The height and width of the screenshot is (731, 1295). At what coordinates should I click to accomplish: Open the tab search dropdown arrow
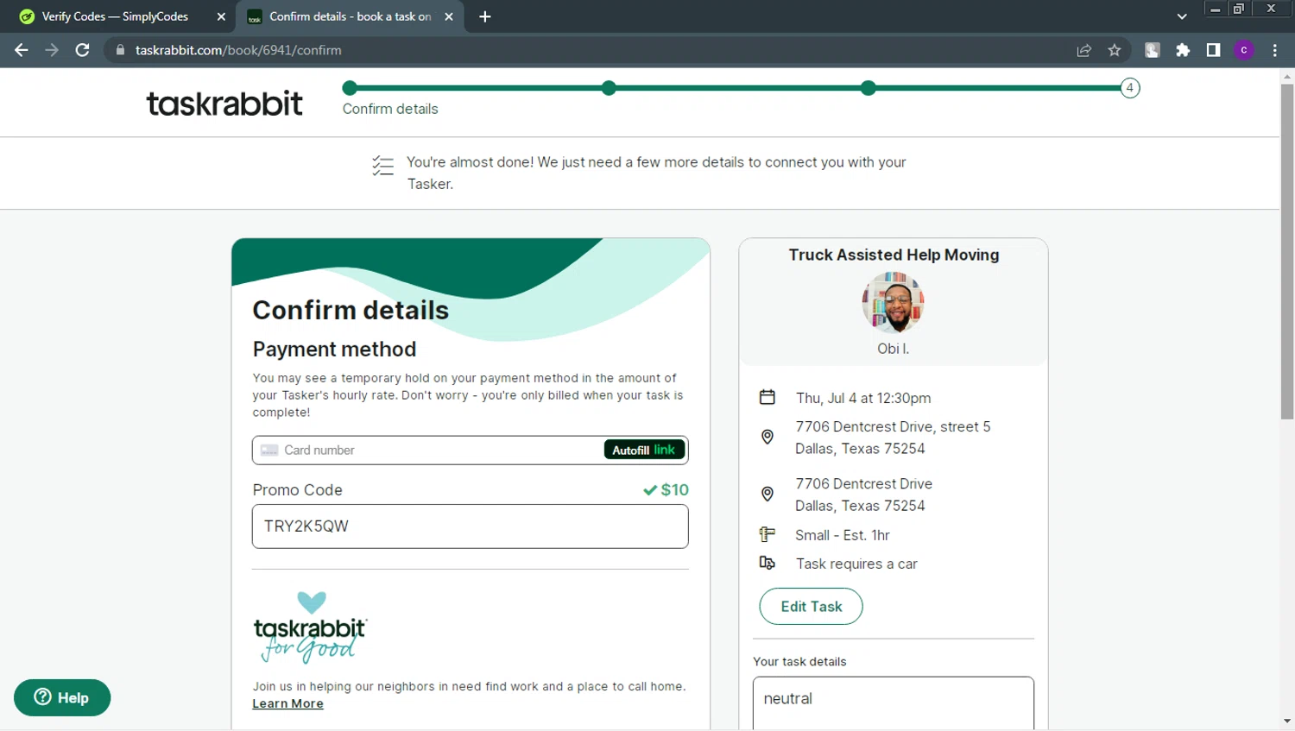(1182, 16)
